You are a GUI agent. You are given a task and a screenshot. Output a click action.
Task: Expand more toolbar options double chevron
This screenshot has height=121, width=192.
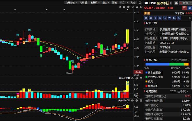pyautogui.click(x=140, y=2)
